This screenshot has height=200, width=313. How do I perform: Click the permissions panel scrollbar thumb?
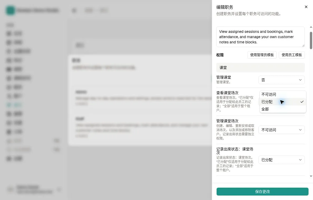click(x=311, y=40)
